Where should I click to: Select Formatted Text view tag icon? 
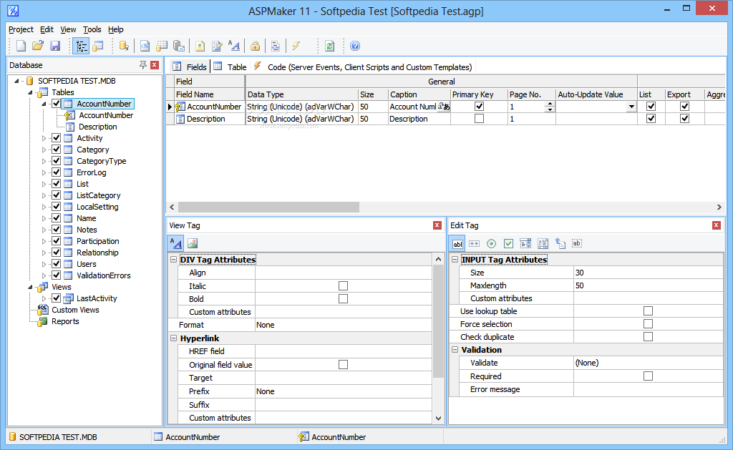point(176,243)
